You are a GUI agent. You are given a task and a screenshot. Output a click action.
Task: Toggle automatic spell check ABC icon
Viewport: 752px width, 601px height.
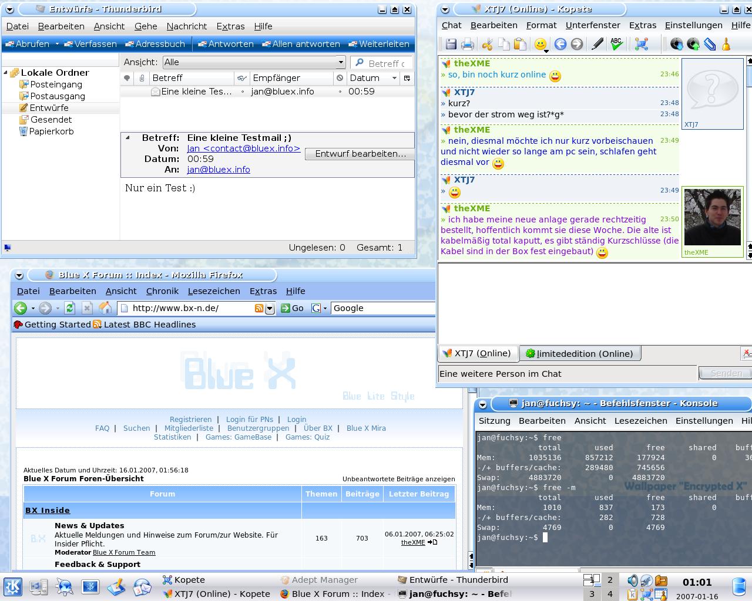point(616,45)
